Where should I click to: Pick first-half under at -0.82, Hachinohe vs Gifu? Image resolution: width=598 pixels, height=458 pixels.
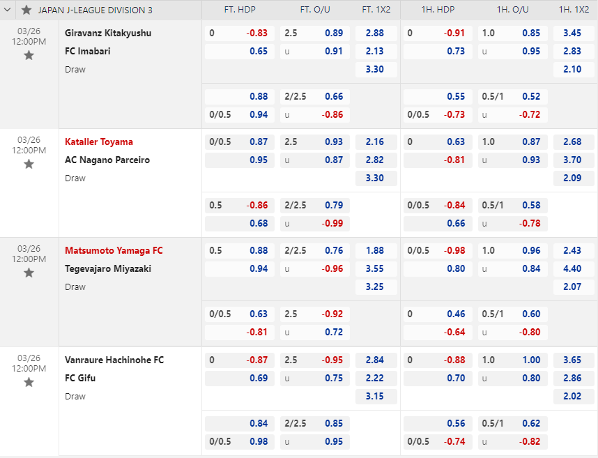coord(512,441)
